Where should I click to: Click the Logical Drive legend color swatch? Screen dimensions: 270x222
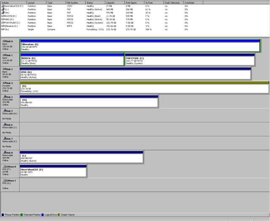click(x=43, y=215)
